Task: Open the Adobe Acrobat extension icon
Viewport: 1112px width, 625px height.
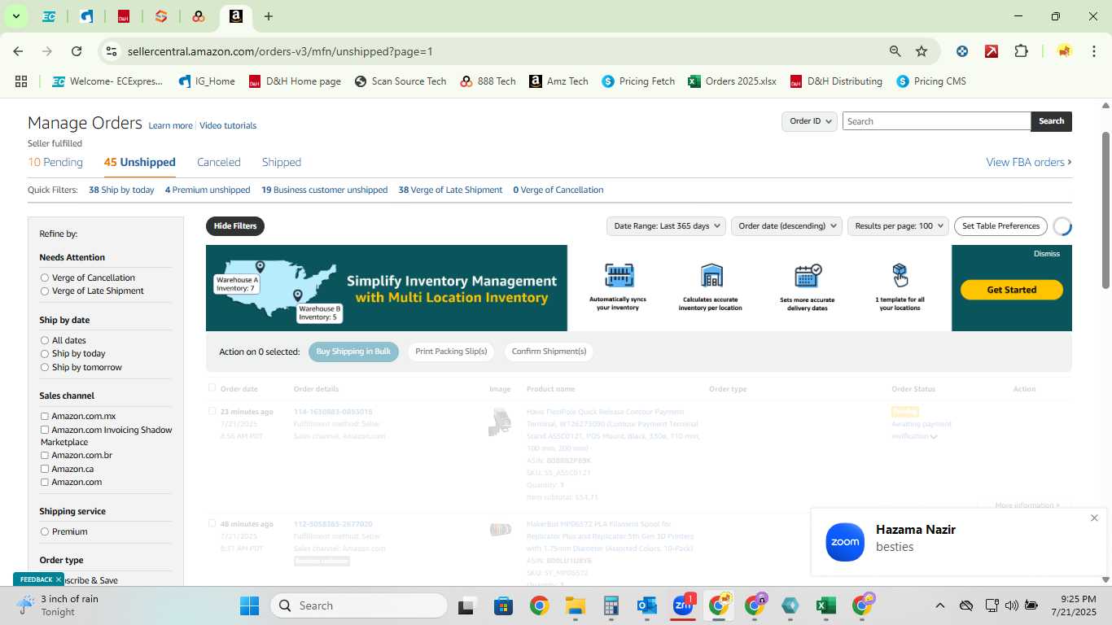Action: [x=992, y=51]
